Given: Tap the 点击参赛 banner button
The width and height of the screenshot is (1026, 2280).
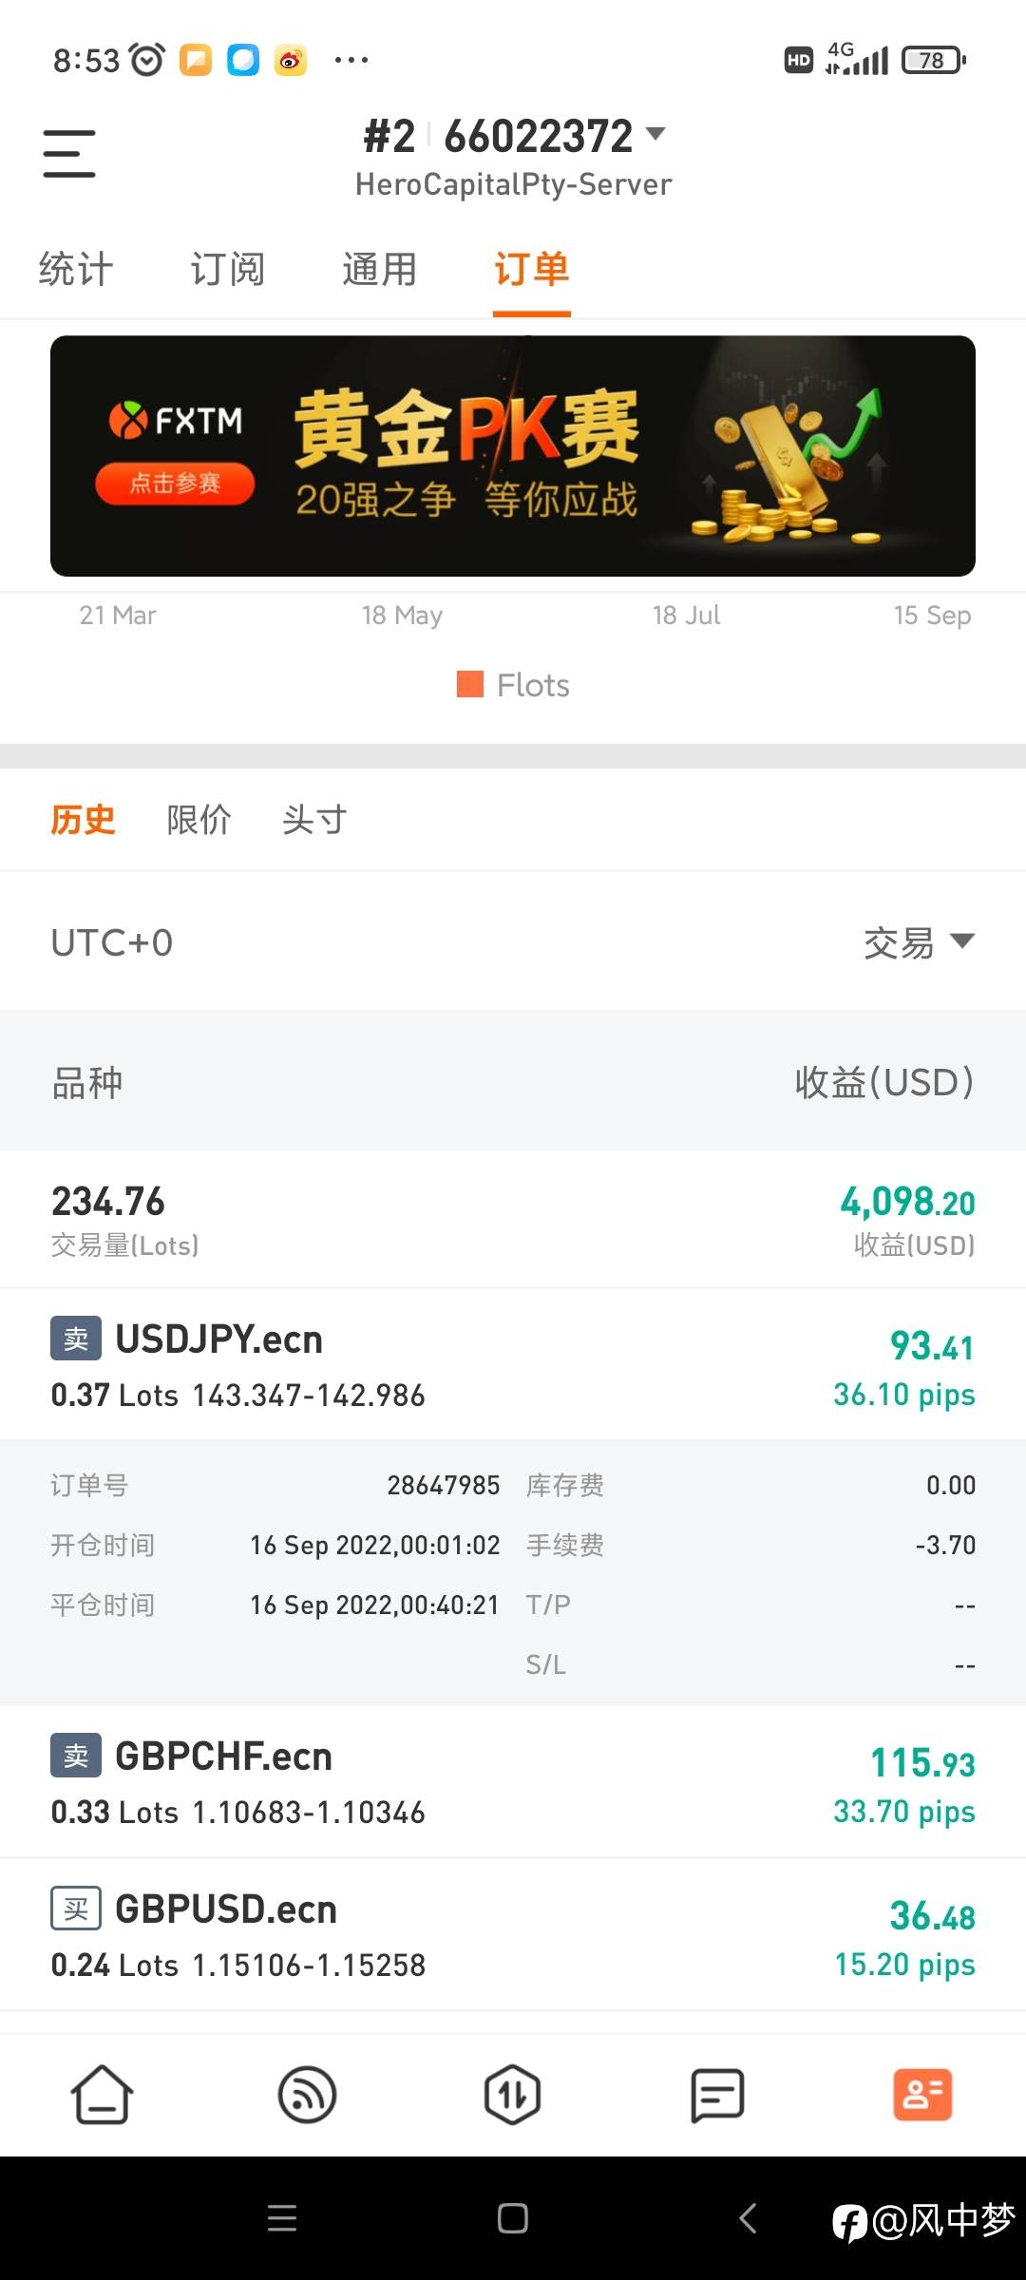Looking at the screenshot, I should 175,484.
